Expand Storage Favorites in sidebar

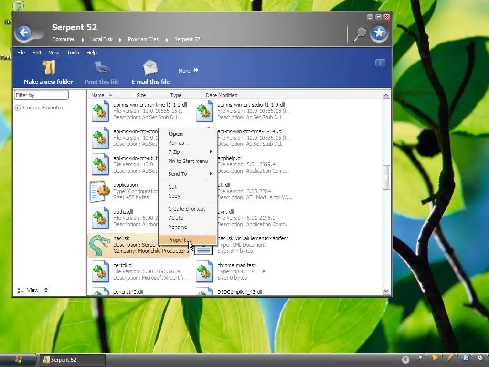tap(18, 108)
